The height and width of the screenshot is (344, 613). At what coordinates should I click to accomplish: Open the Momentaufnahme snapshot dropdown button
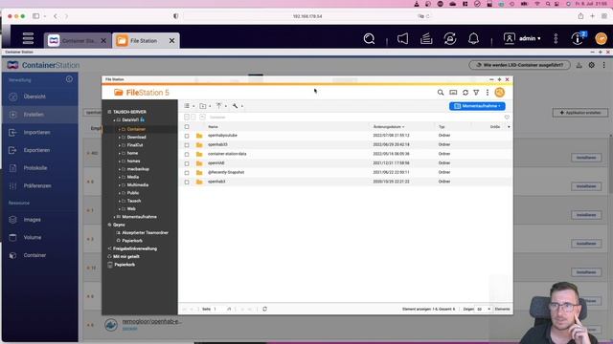coord(477,106)
